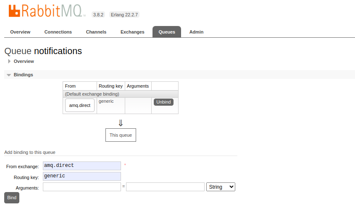Switch to the Channels tab
355x208 pixels.
coord(96,32)
